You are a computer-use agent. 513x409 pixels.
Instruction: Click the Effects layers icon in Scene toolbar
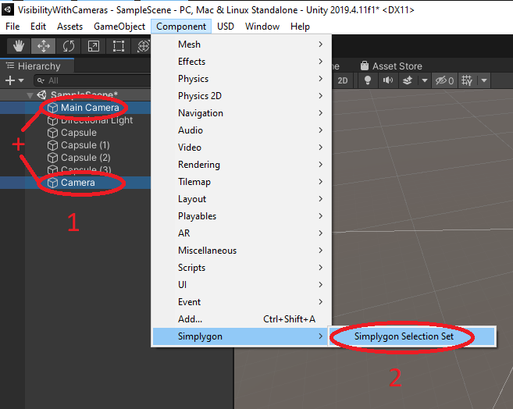(x=408, y=80)
